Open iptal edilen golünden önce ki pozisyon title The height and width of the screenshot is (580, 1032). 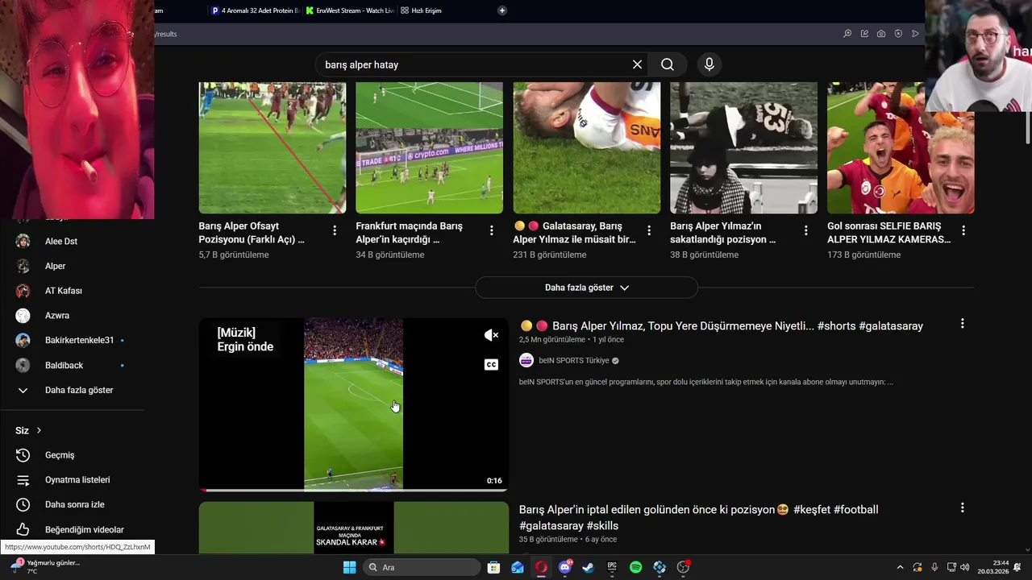[698, 517]
